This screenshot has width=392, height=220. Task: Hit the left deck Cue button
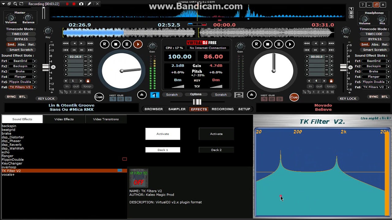click(x=99, y=97)
